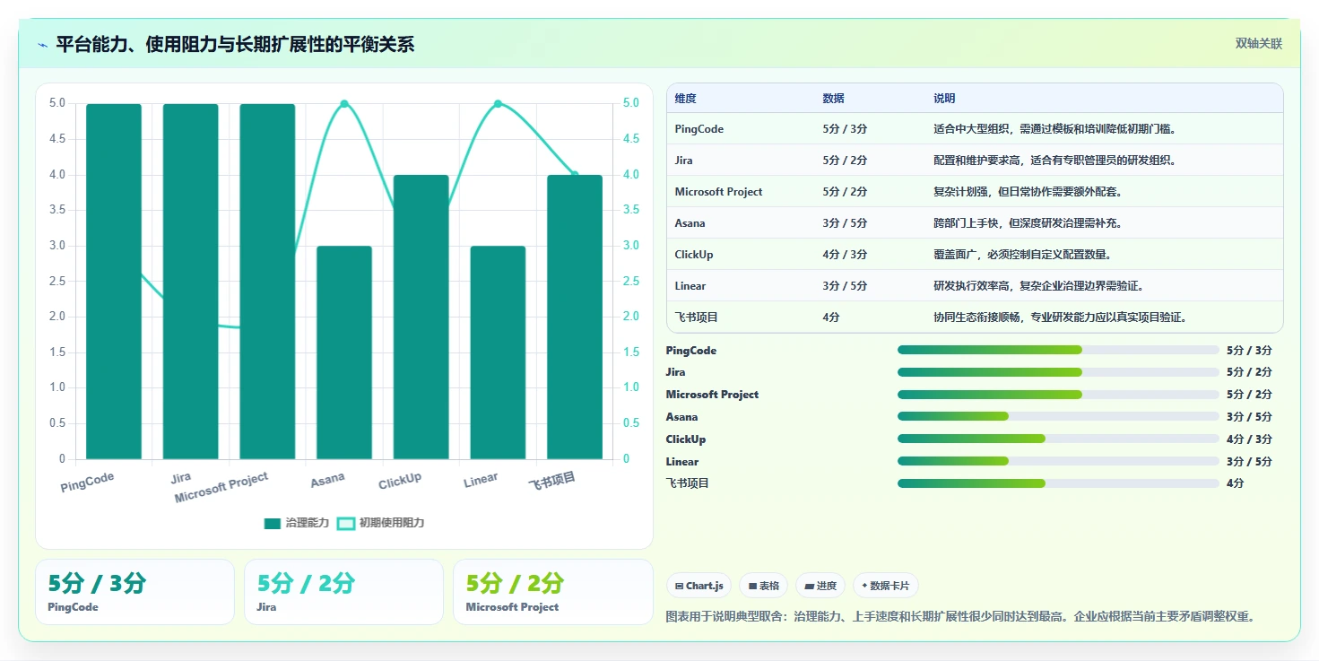This screenshot has height=661, width=1319.
Task: Click the Linear label on the chart x-axis
Action: 481,480
